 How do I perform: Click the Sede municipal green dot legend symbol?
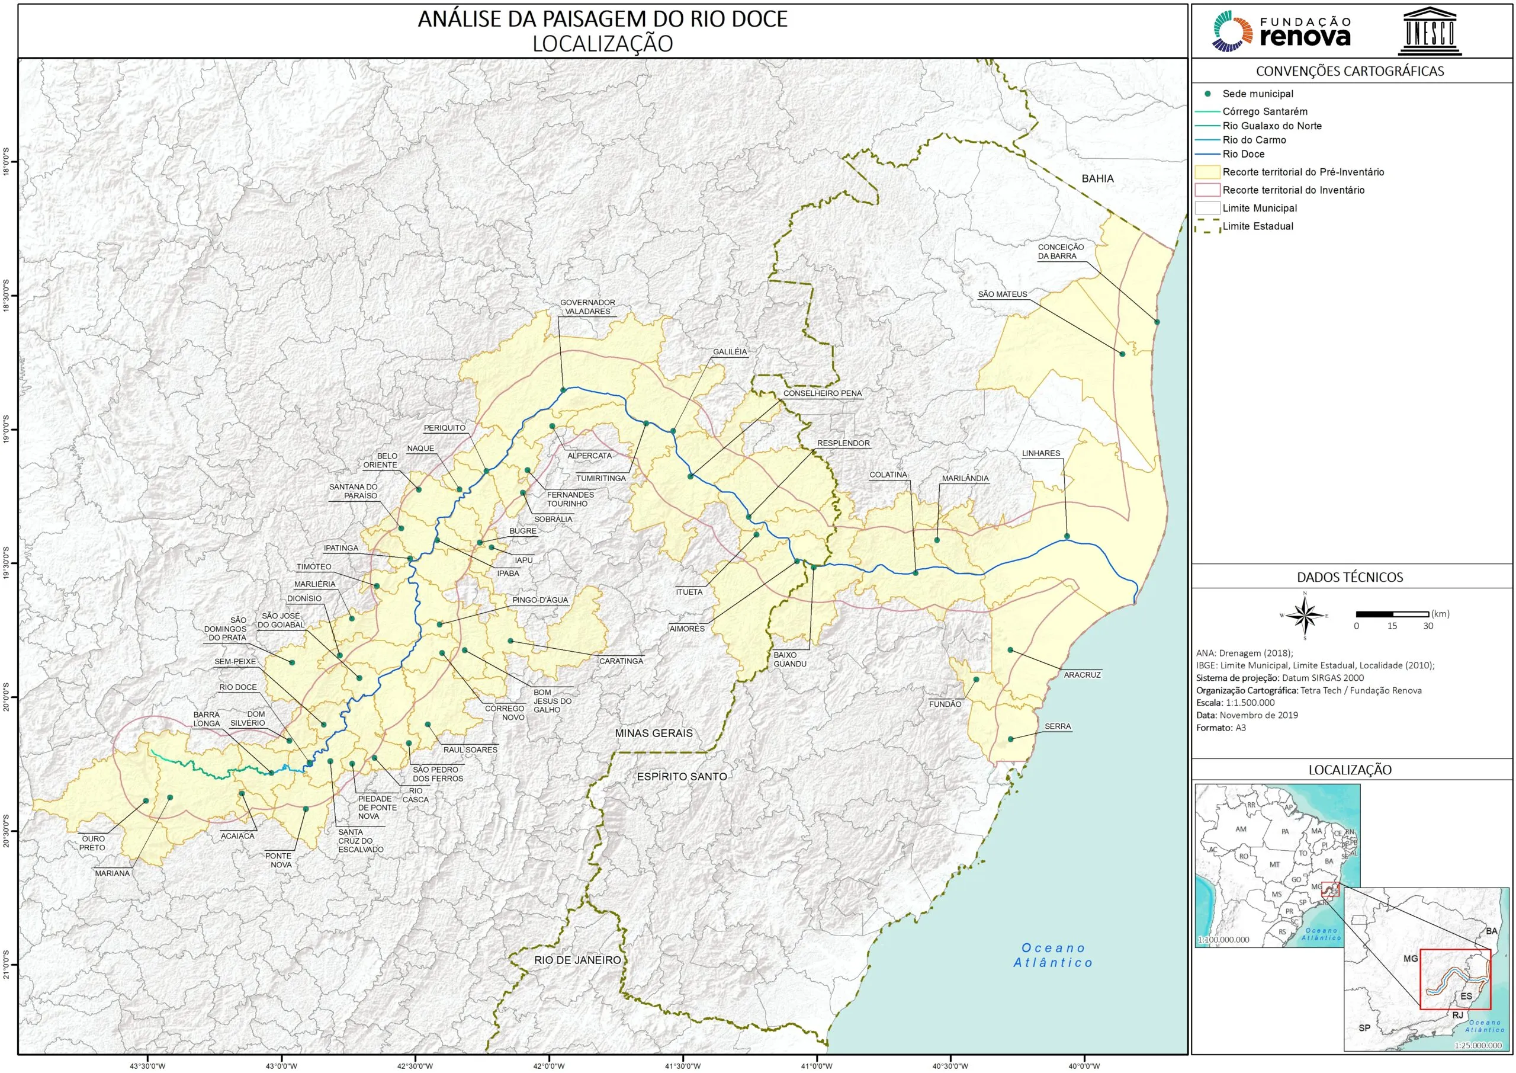point(1207,94)
